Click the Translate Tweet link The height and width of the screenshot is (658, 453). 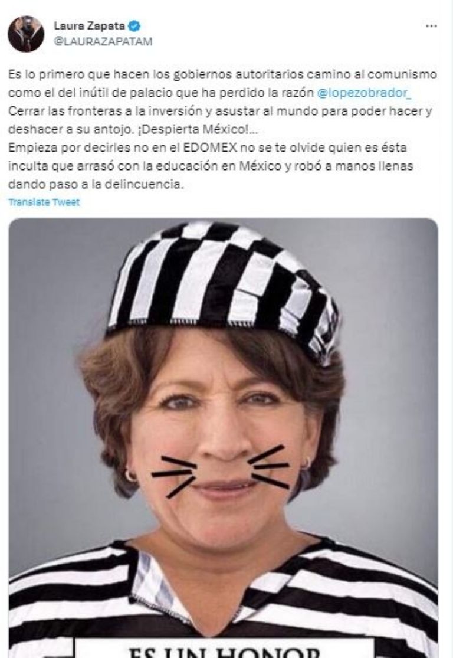[44, 202]
